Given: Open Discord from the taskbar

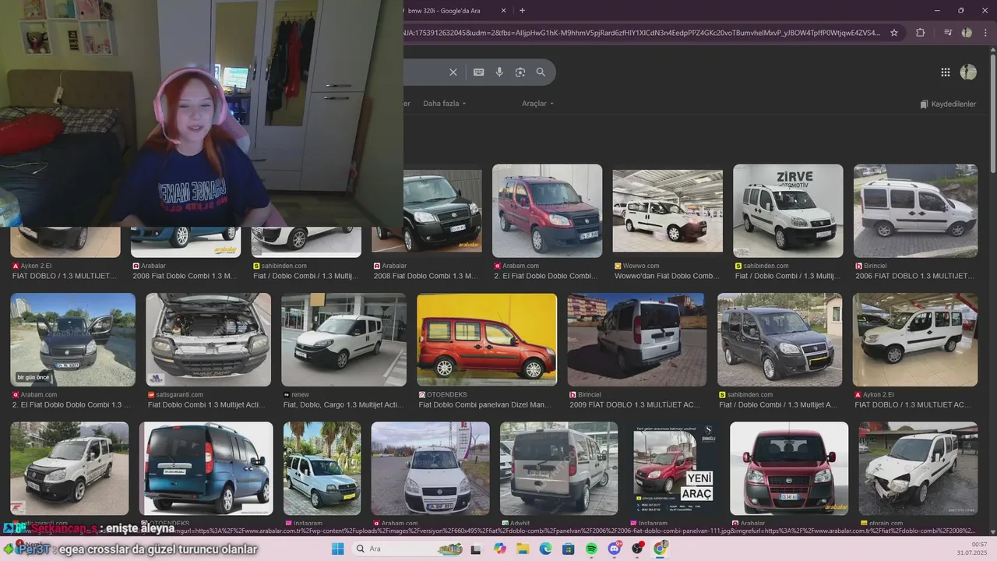Looking at the screenshot, I should coord(615,549).
